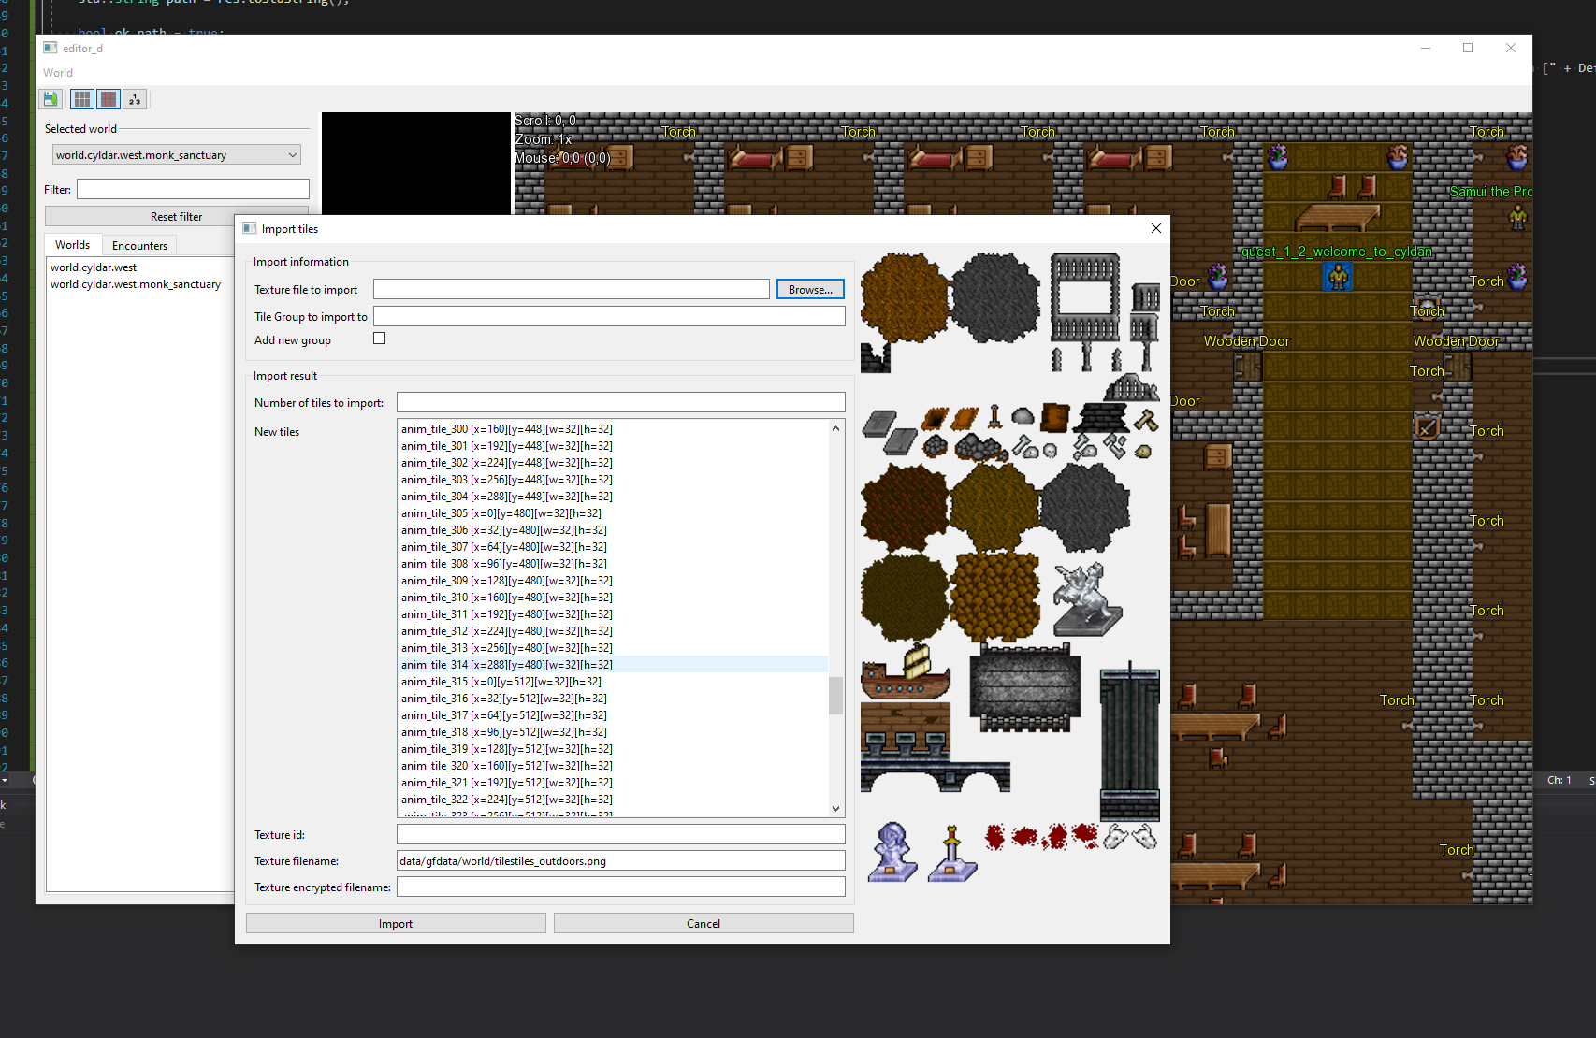Screen dimensions: 1596x1038
Task: Click the Save world toolbar icon
Action: (x=51, y=98)
